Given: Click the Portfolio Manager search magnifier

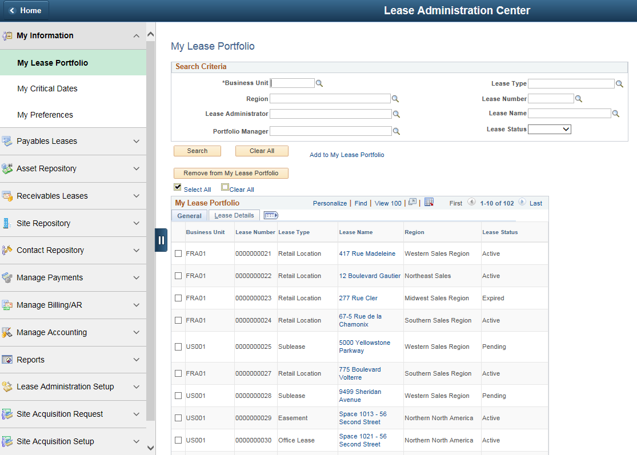Looking at the screenshot, I should (x=395, y=131).
